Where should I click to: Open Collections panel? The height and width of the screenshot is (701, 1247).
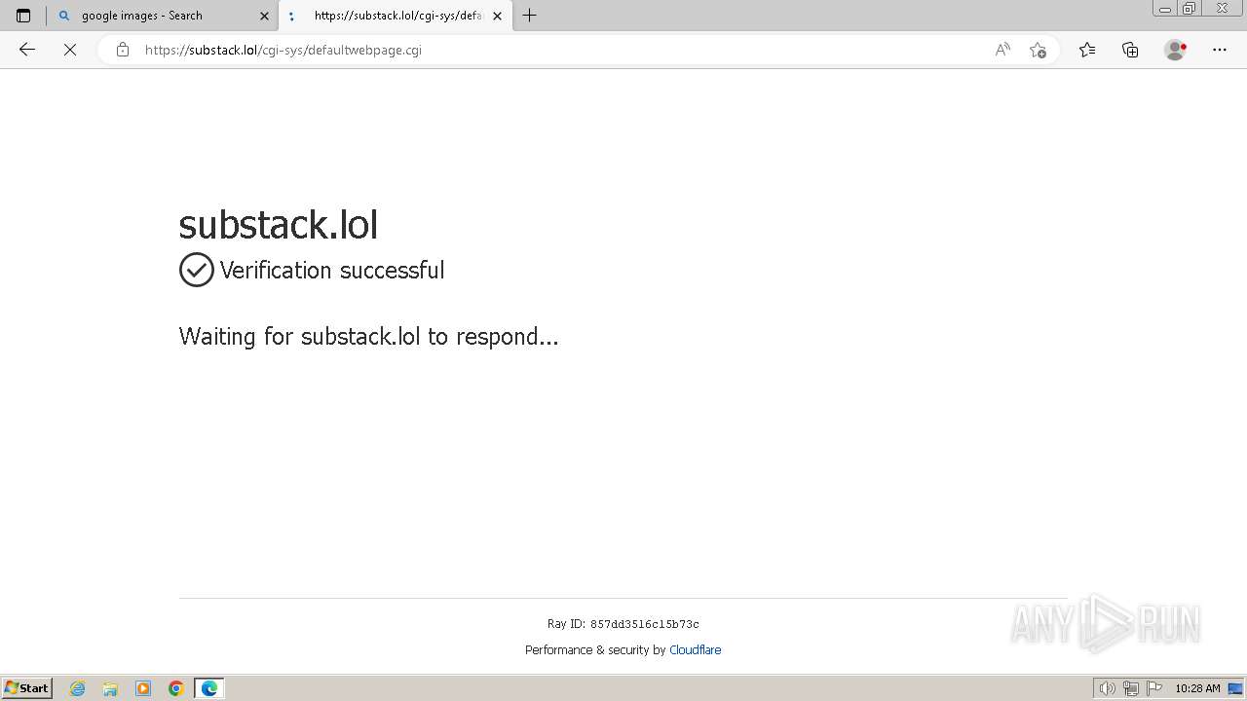coord(1130,50)
